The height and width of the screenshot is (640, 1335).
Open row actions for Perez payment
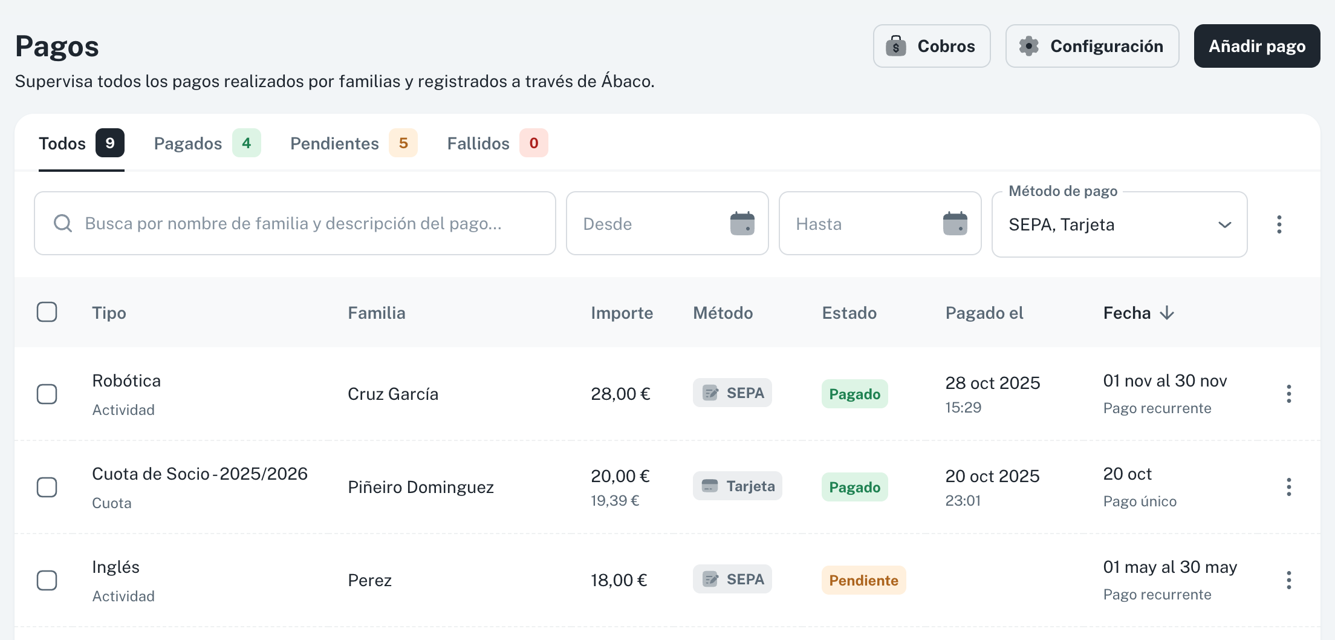[x=1288, y=580]
